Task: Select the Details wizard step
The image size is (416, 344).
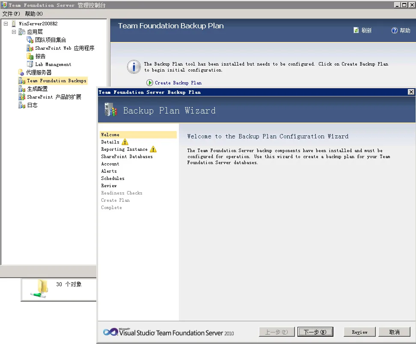Action: point(110,142)
